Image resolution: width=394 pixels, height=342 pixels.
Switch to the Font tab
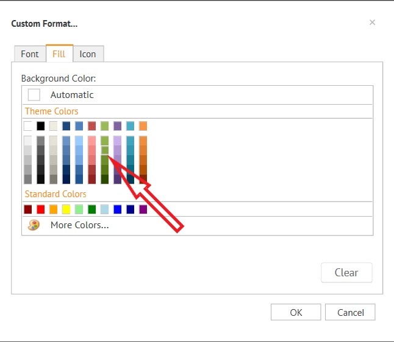30,54
